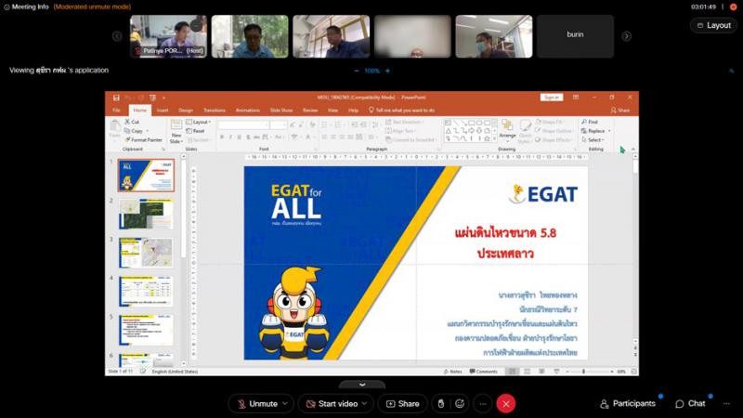The height and width of the screenshot is (418, 743).
Task: Switch to the Insert ribbon tab
Action: point(163,110)
